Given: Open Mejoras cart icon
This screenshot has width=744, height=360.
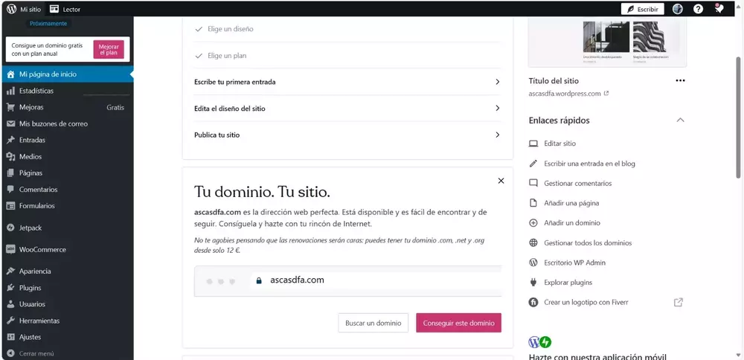Looking at the screenshot, I should tap(10, 107).
